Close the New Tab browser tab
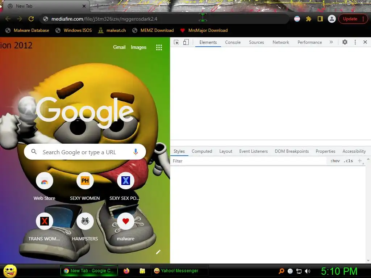Image resolution: width=371 pixels, height=278 pixels. click(x=84, y=6)
